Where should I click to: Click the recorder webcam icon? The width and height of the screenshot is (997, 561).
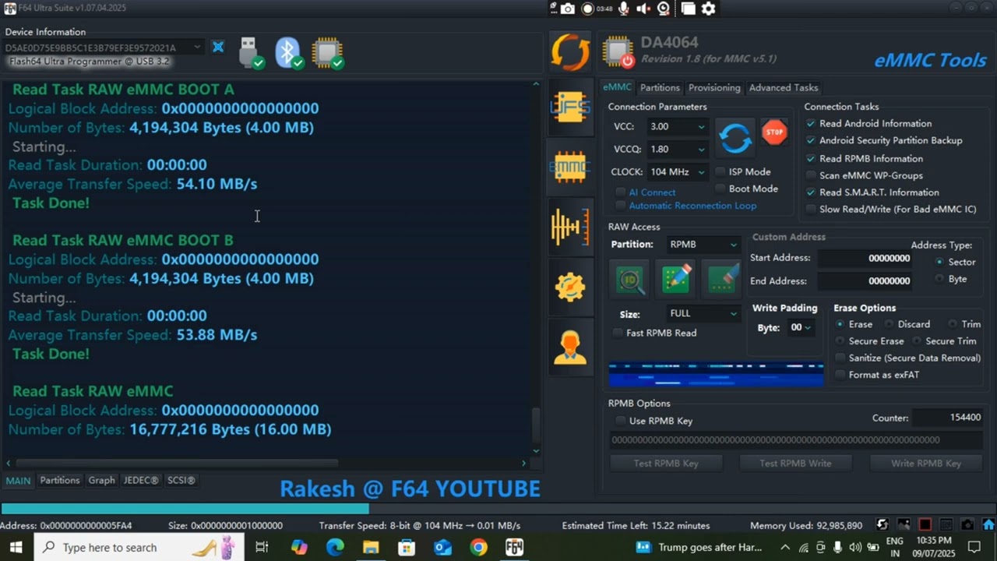pos(664,9)
